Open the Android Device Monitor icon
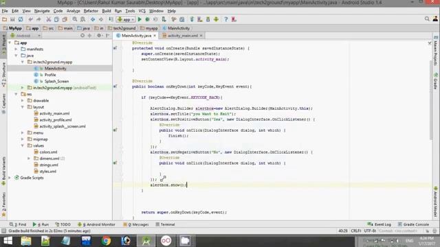The height and width of the screenshot is (247, 440). [216, 19]
